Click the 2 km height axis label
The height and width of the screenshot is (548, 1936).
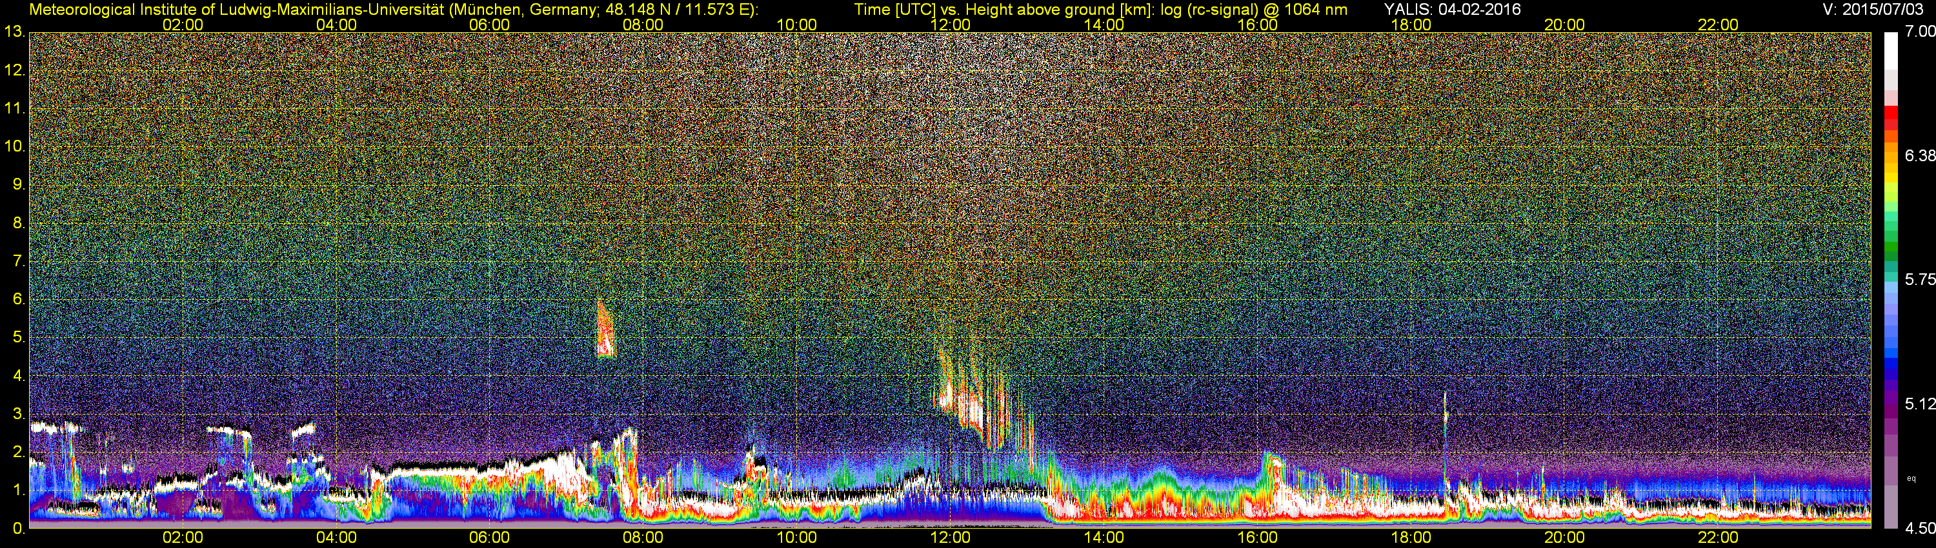[x=19, y=453]
